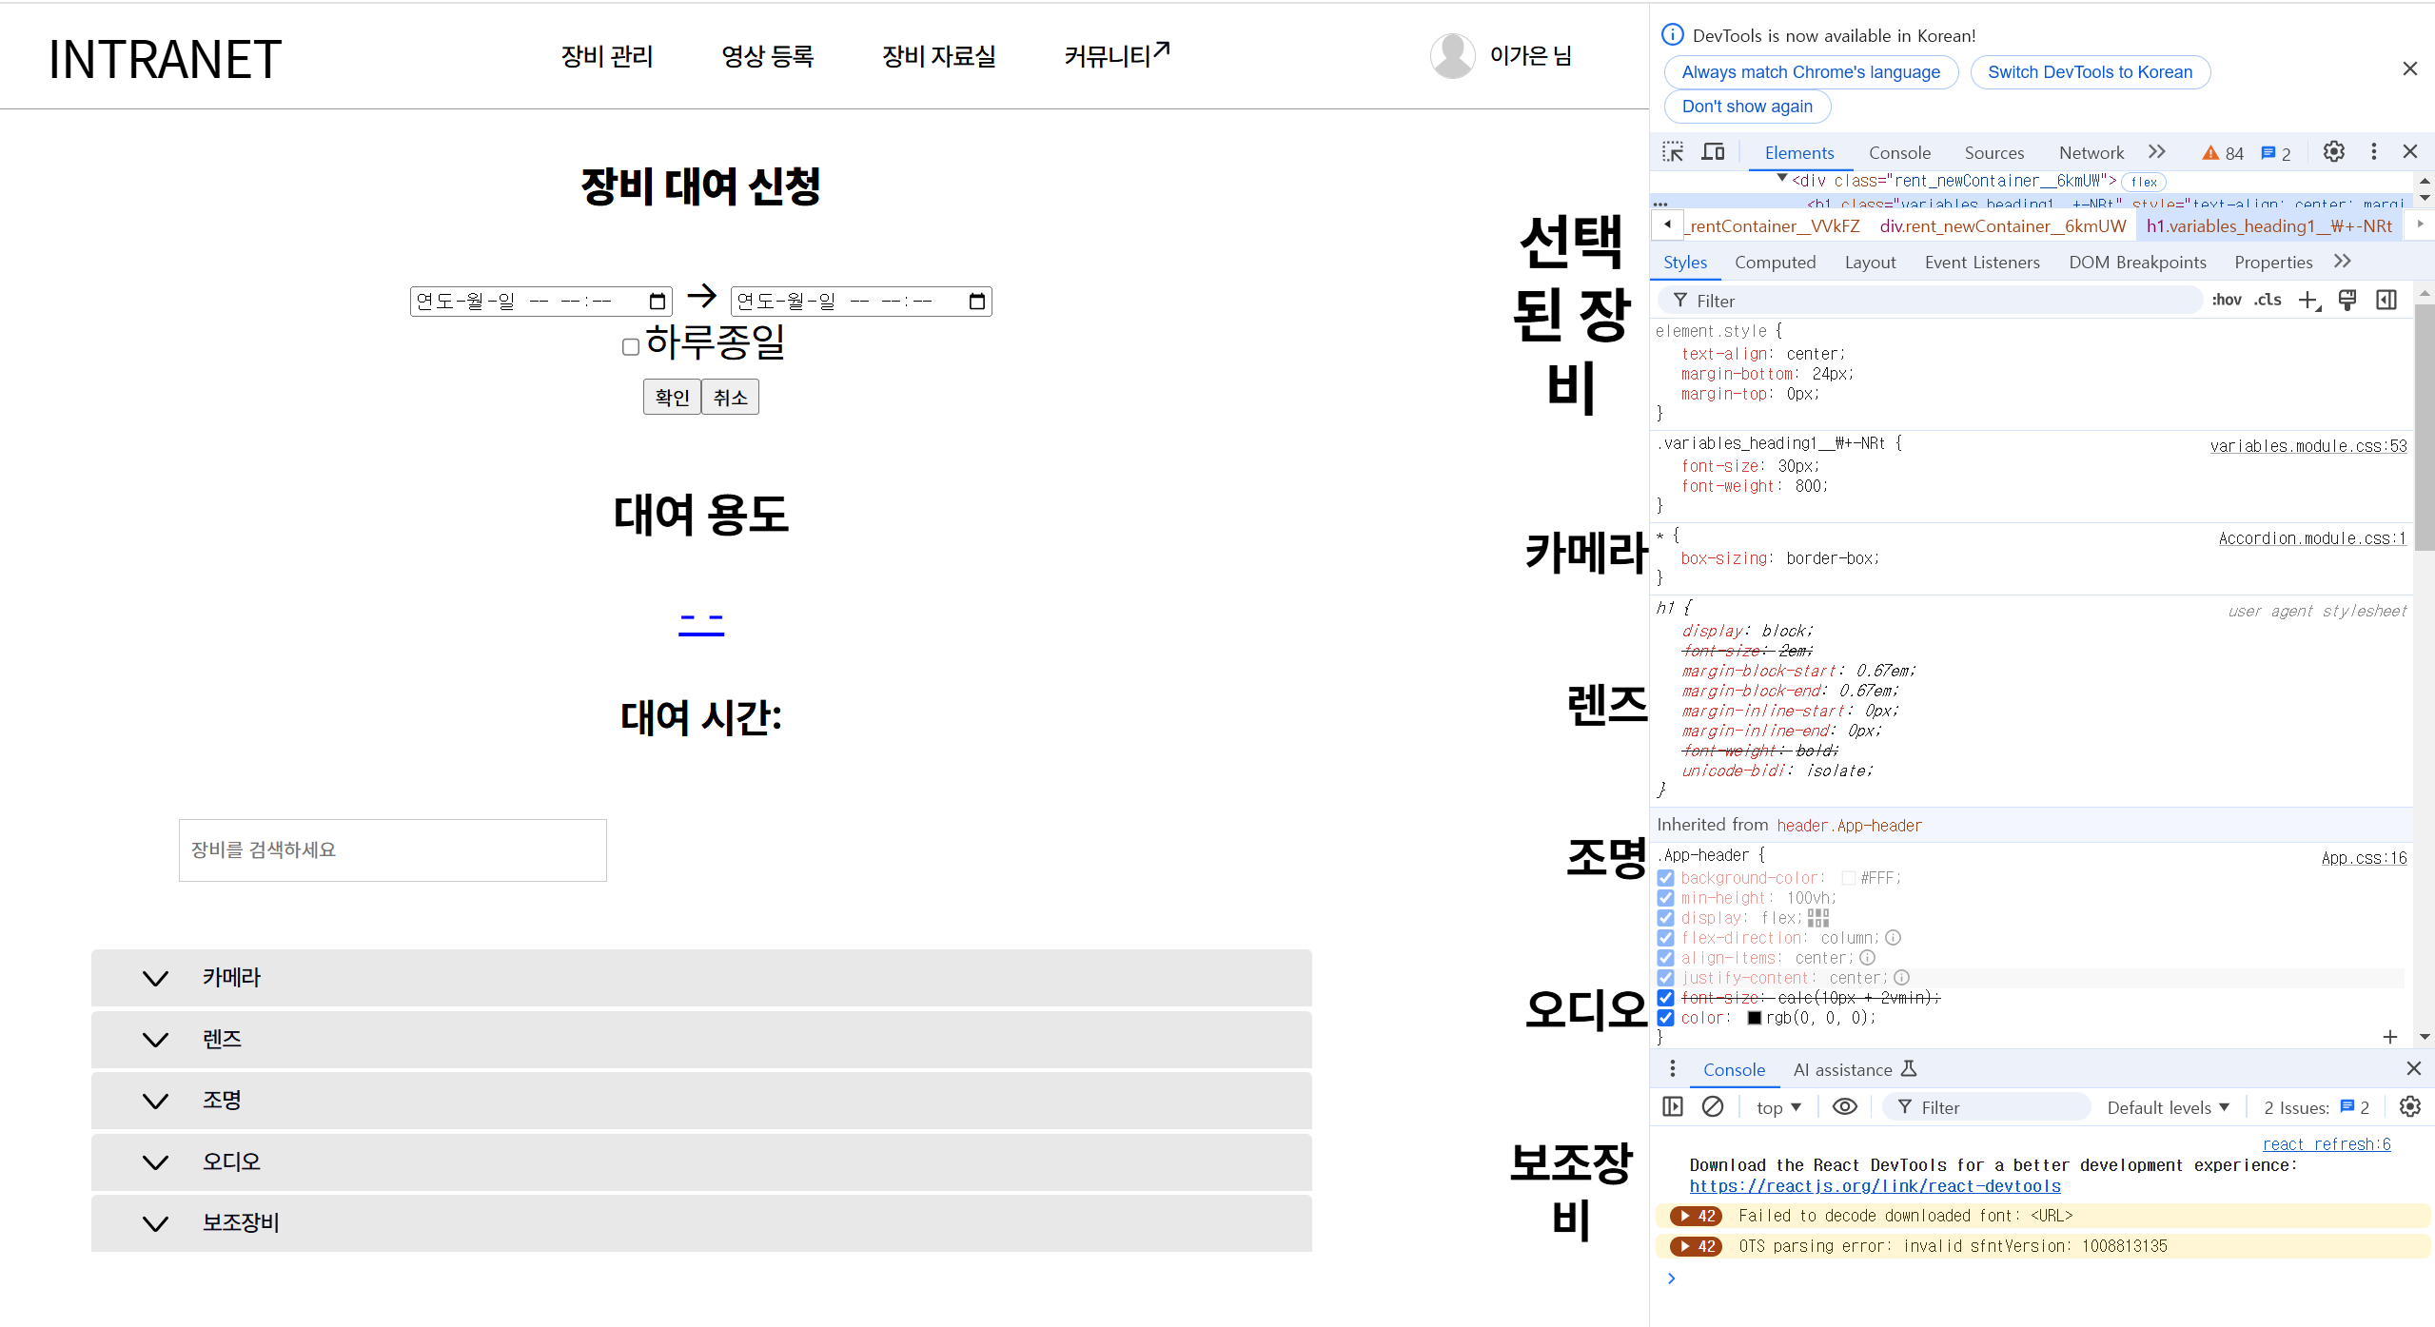Open the Network tab
Viewport: 2435px width, 1327px height.
coord(2091,153)
